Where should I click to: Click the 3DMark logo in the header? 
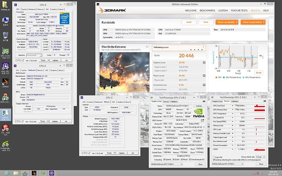click(112, 10)
